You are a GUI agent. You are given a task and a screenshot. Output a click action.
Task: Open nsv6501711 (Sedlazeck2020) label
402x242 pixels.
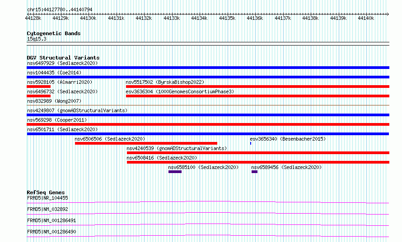62,129
